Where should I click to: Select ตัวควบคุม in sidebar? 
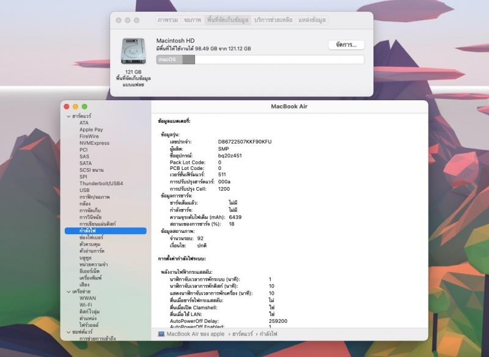(90, 244)
